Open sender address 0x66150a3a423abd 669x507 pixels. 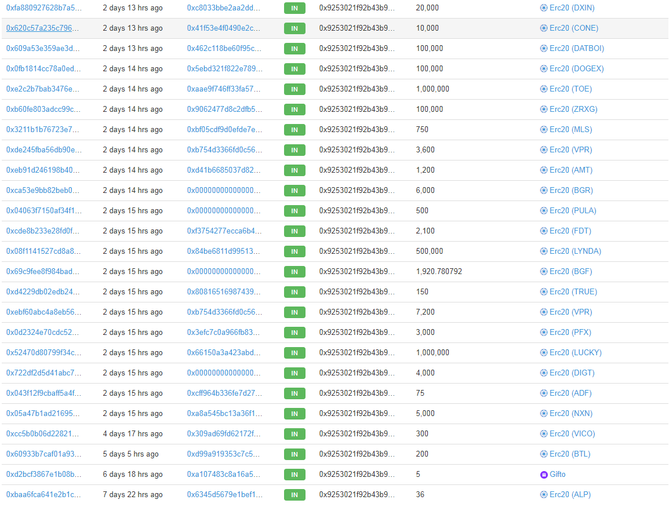click(224, 353)
